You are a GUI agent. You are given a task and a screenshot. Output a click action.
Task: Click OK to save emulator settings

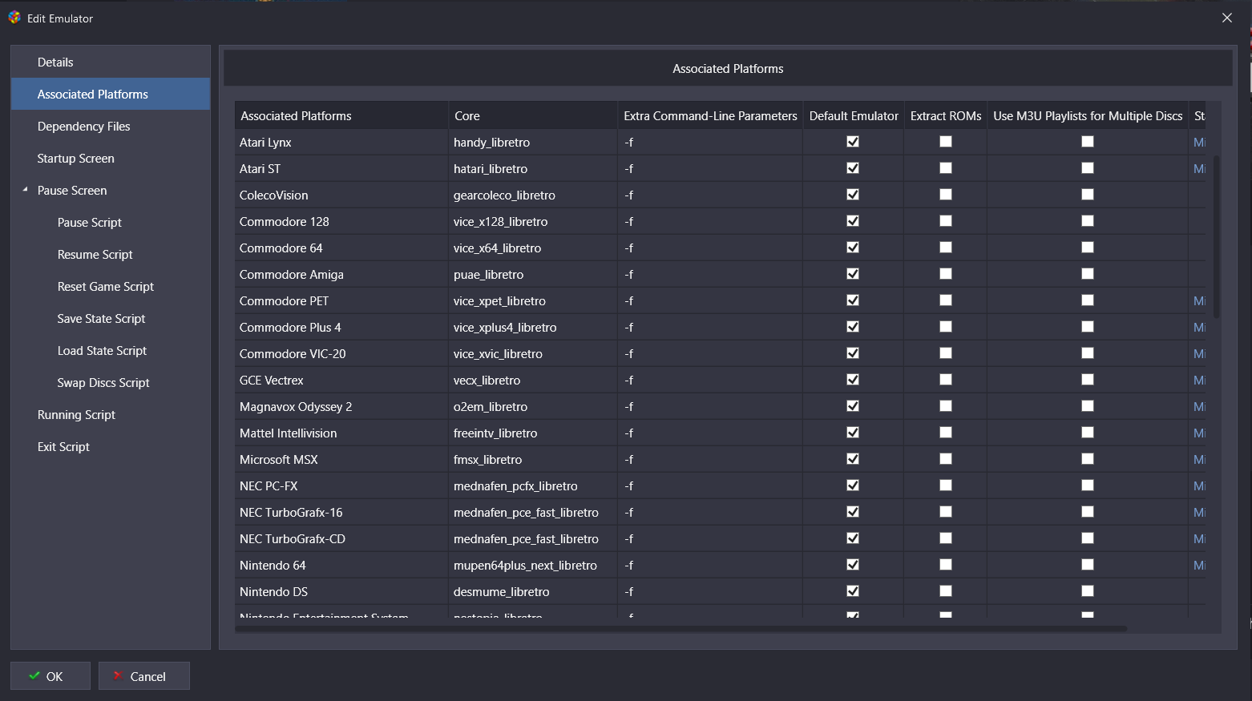[x=50, y=676]
